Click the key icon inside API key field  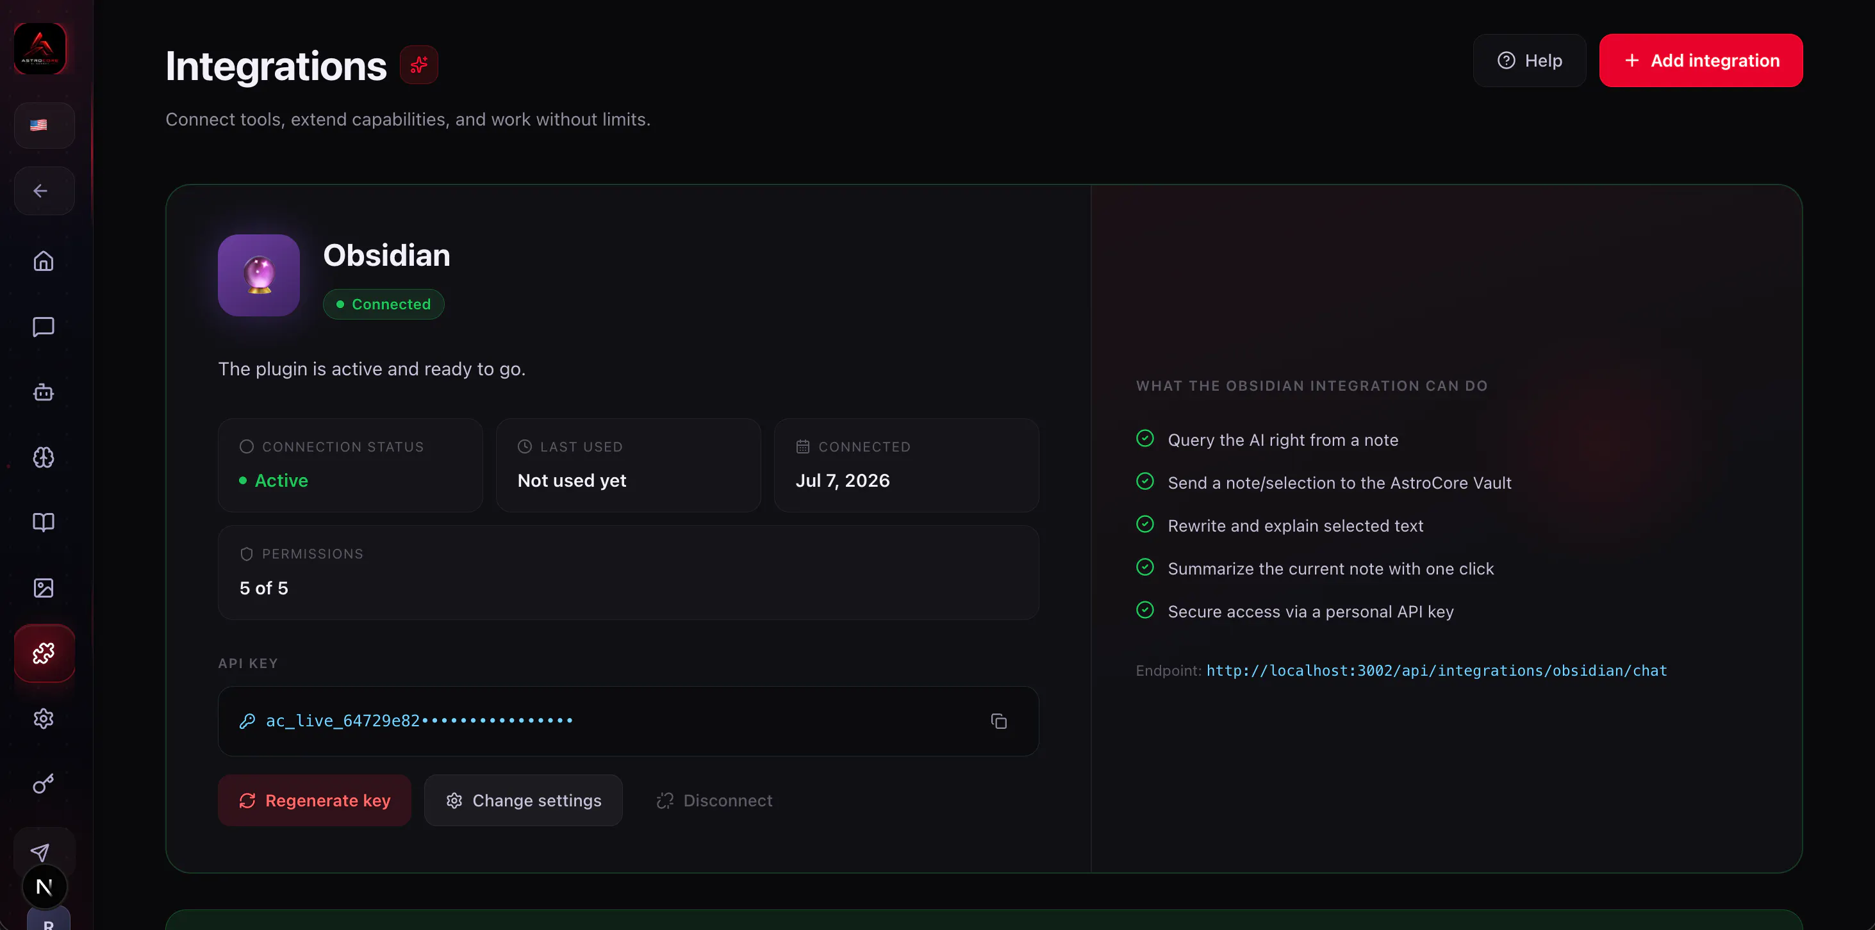point(247,721)
